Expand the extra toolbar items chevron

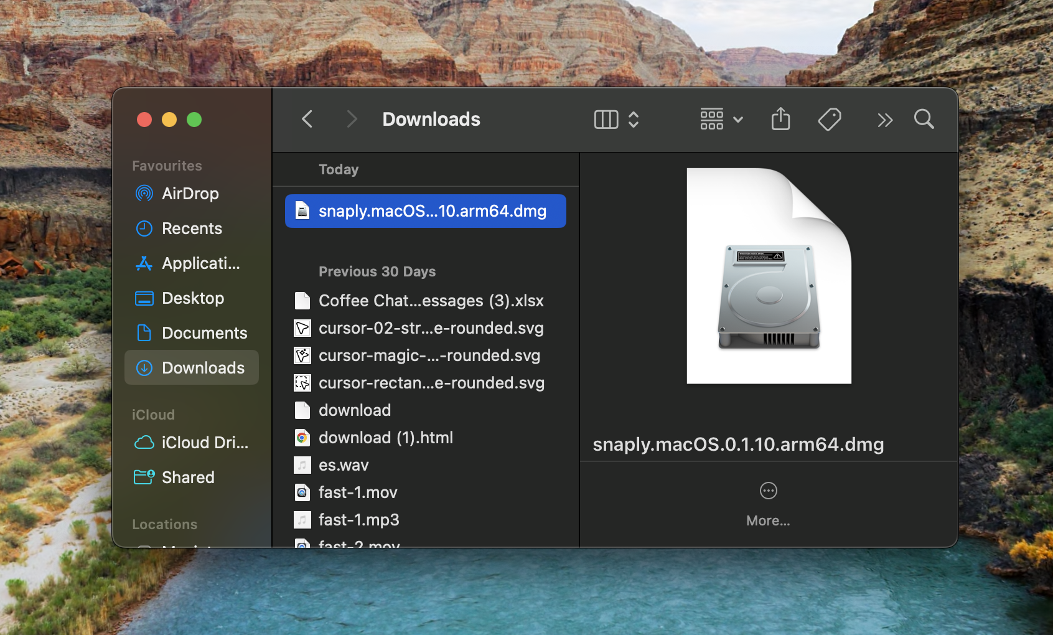pos(885,120)
